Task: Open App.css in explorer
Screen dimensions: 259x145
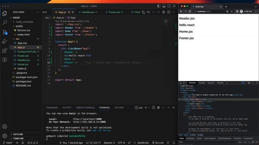Action: pyautogui.click(x=22, y=43)
